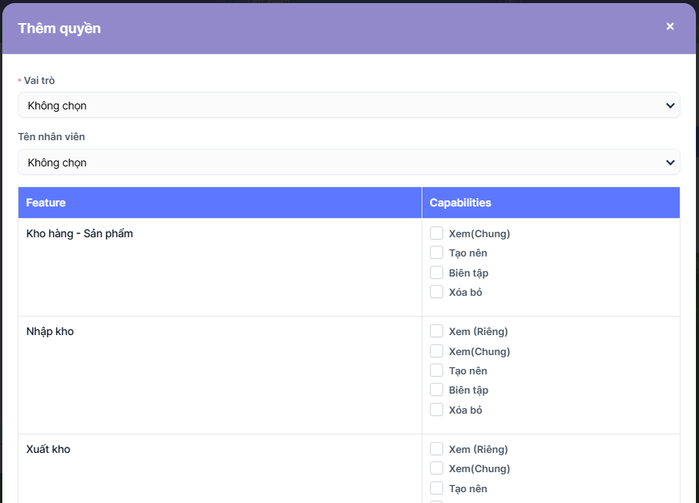Enable Xem (Riêng) for Nhập kho
699x503 pixels.
point(437,331)
